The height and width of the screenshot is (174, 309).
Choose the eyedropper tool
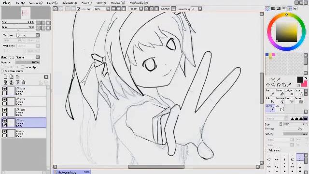pos(289,85)
